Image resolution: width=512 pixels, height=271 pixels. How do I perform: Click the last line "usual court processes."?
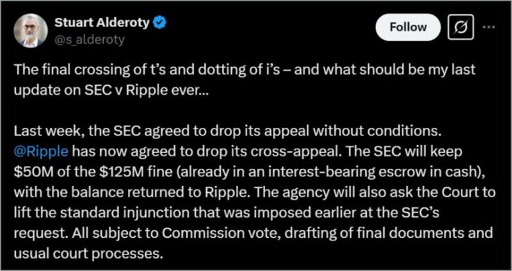(x=89, y=254)
